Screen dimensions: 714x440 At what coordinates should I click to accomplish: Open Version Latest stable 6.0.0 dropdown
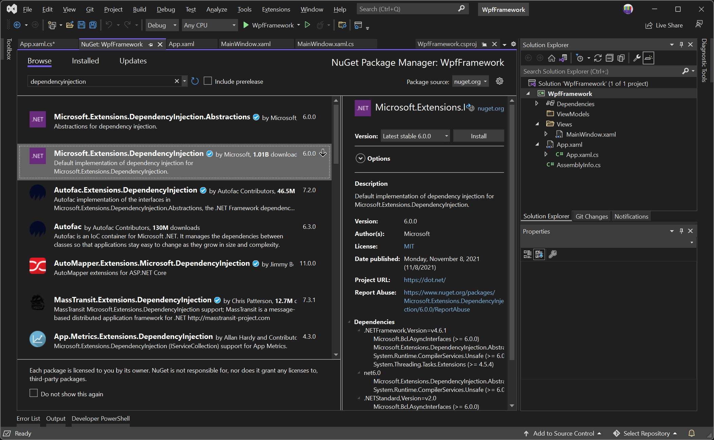pyautogui.click(x=415, y=136)
